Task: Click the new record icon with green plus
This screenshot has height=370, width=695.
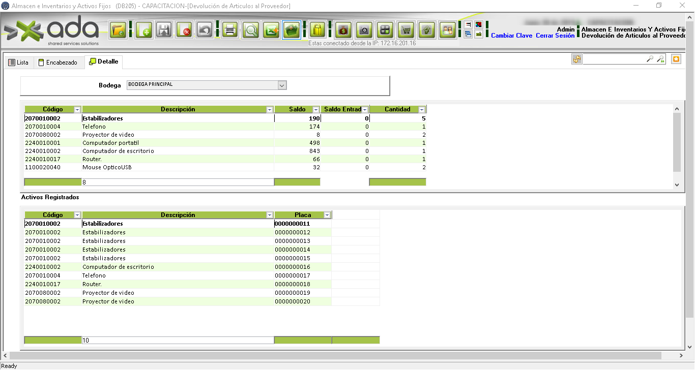Action: pos(144,30)
